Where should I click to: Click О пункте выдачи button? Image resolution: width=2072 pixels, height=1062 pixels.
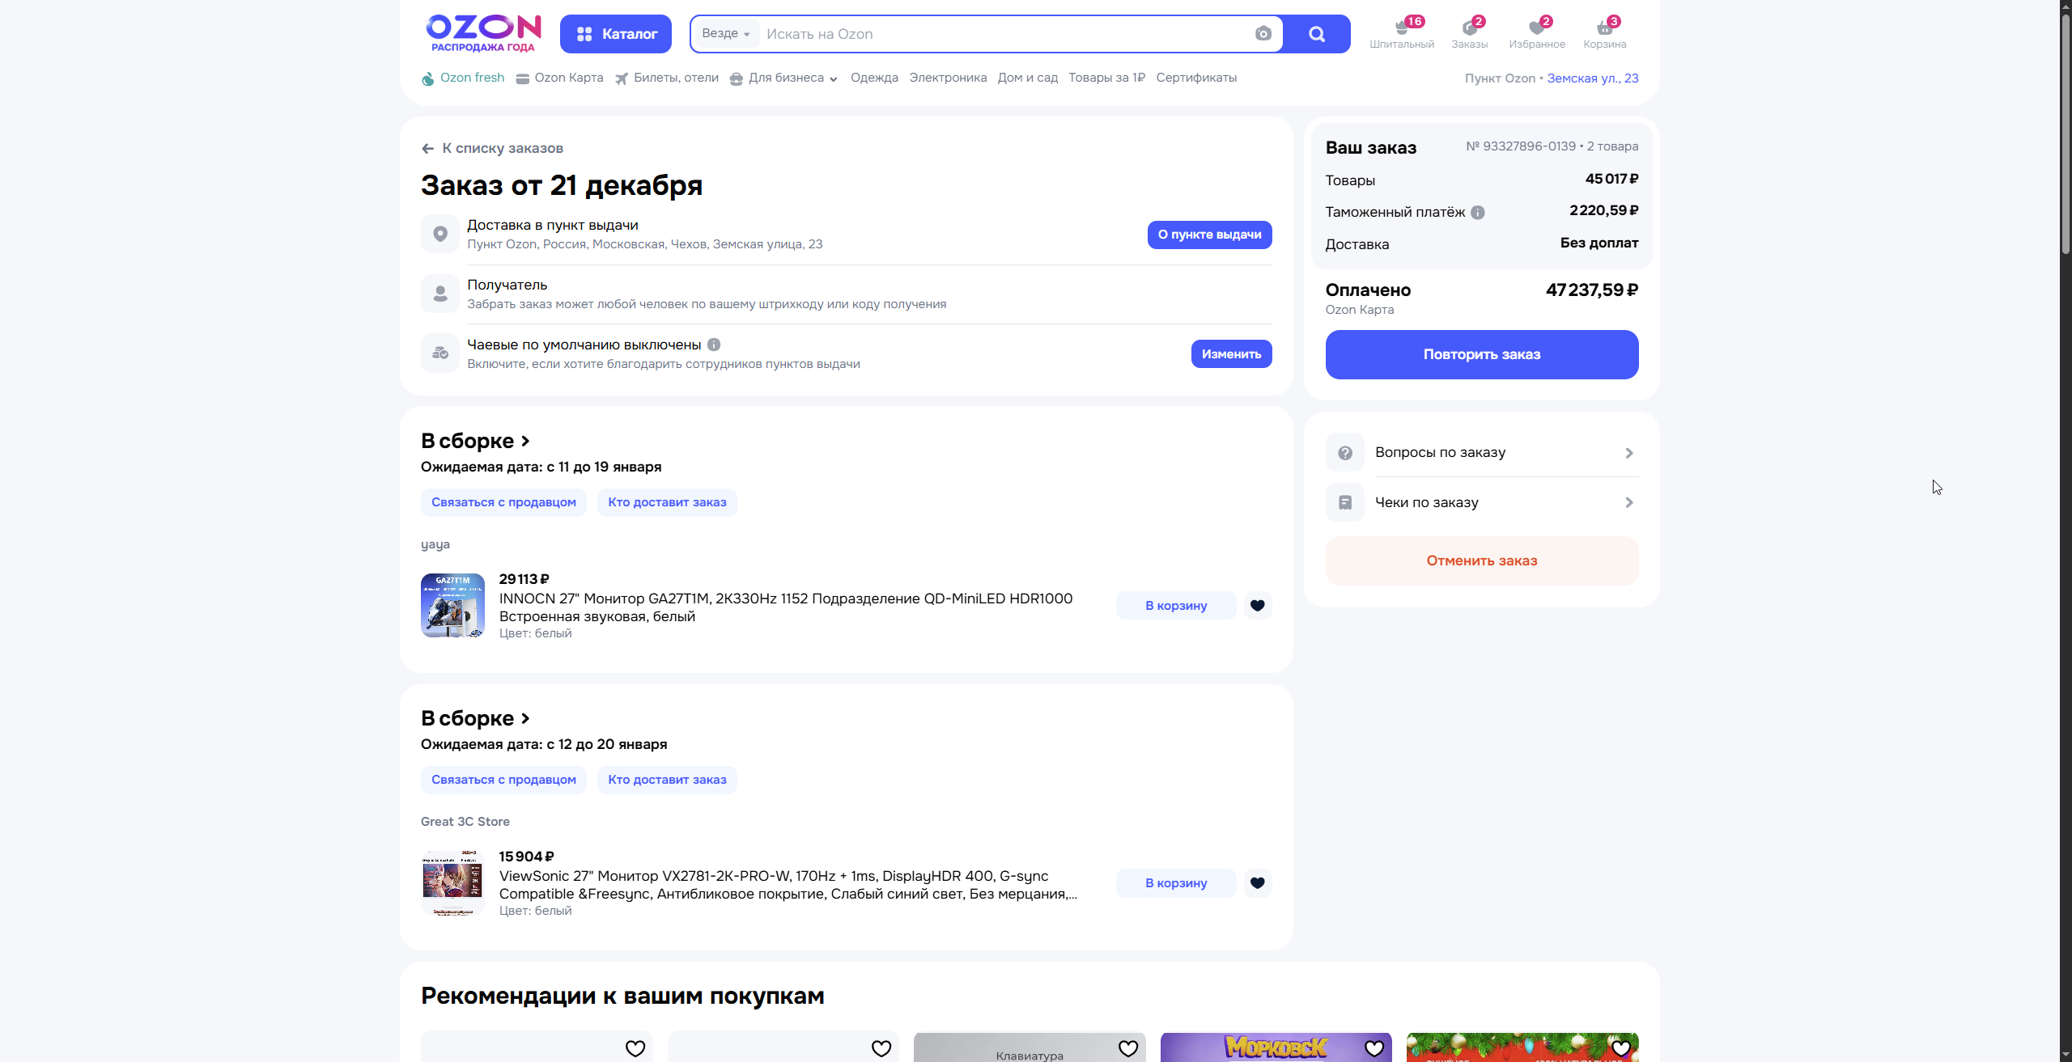pyautogui.click(x=1209, y=235)
